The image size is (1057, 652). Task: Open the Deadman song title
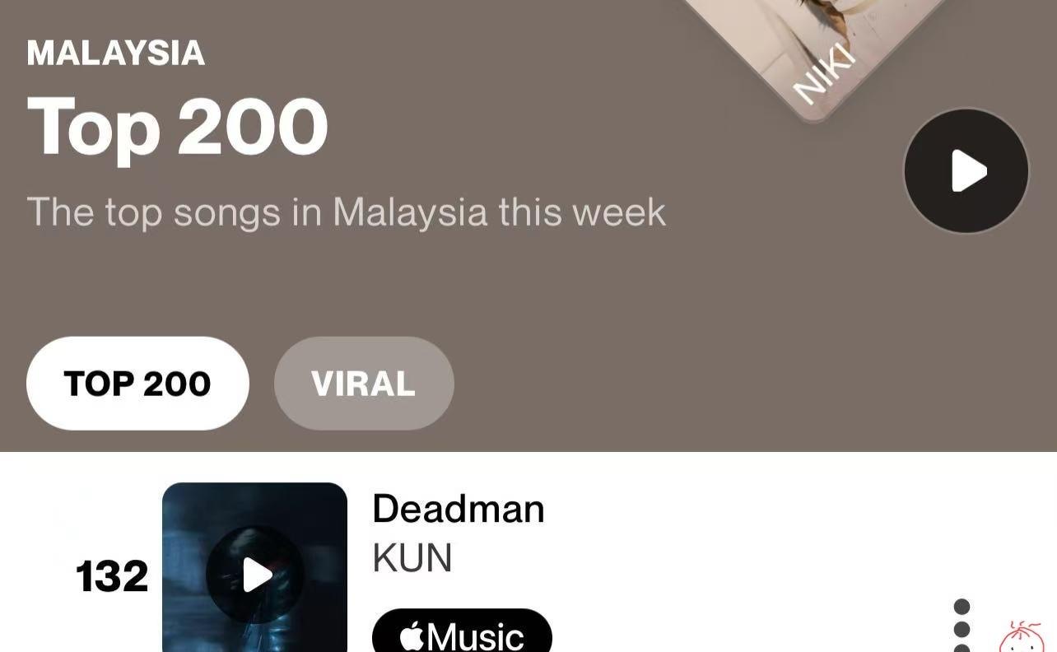coord(459,509)
